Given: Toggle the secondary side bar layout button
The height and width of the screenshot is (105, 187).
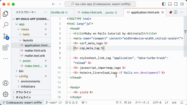Looking at the screenshot, I should point(176,4).
